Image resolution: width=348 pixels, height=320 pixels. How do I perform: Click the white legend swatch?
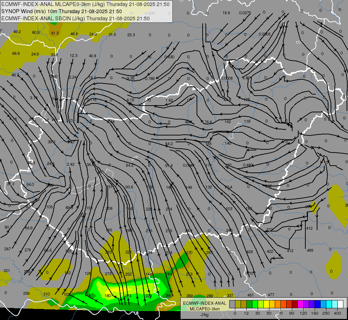[341, 304]
